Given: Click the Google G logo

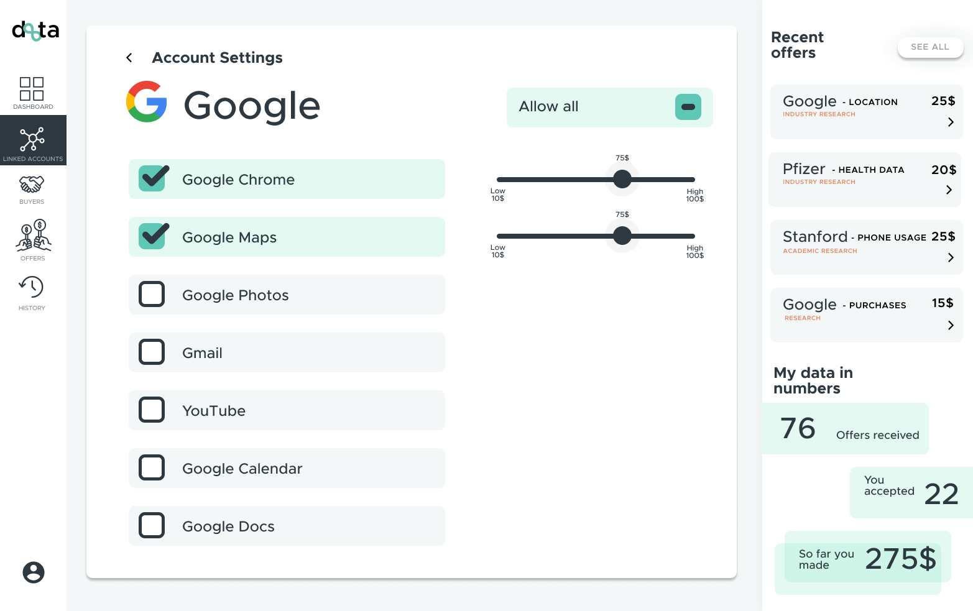Looking at the screenshot, I should (147, 101).
